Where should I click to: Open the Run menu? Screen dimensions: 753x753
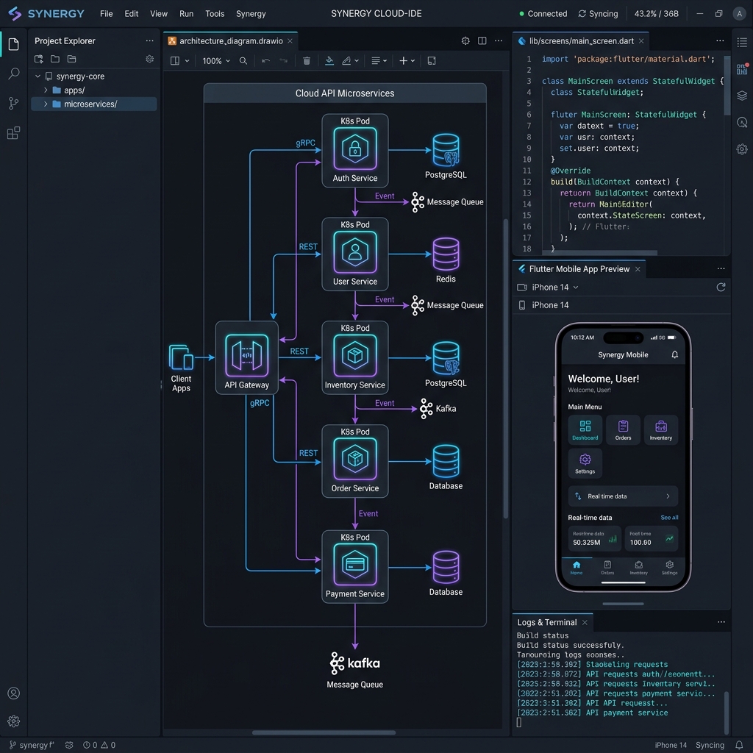(x=186, y=14)
